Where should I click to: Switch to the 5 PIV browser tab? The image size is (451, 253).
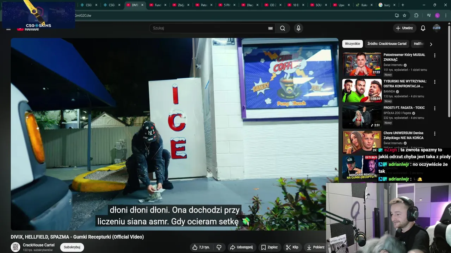(x=226, y=5)
